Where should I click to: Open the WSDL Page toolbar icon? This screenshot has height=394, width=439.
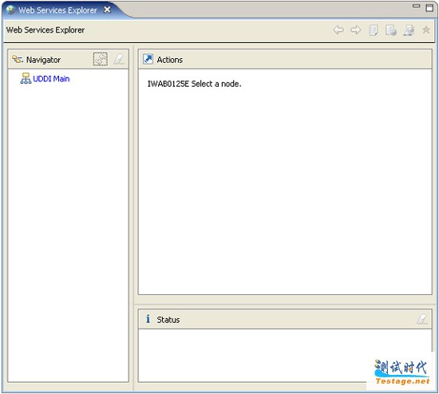(x=409, y=30)
